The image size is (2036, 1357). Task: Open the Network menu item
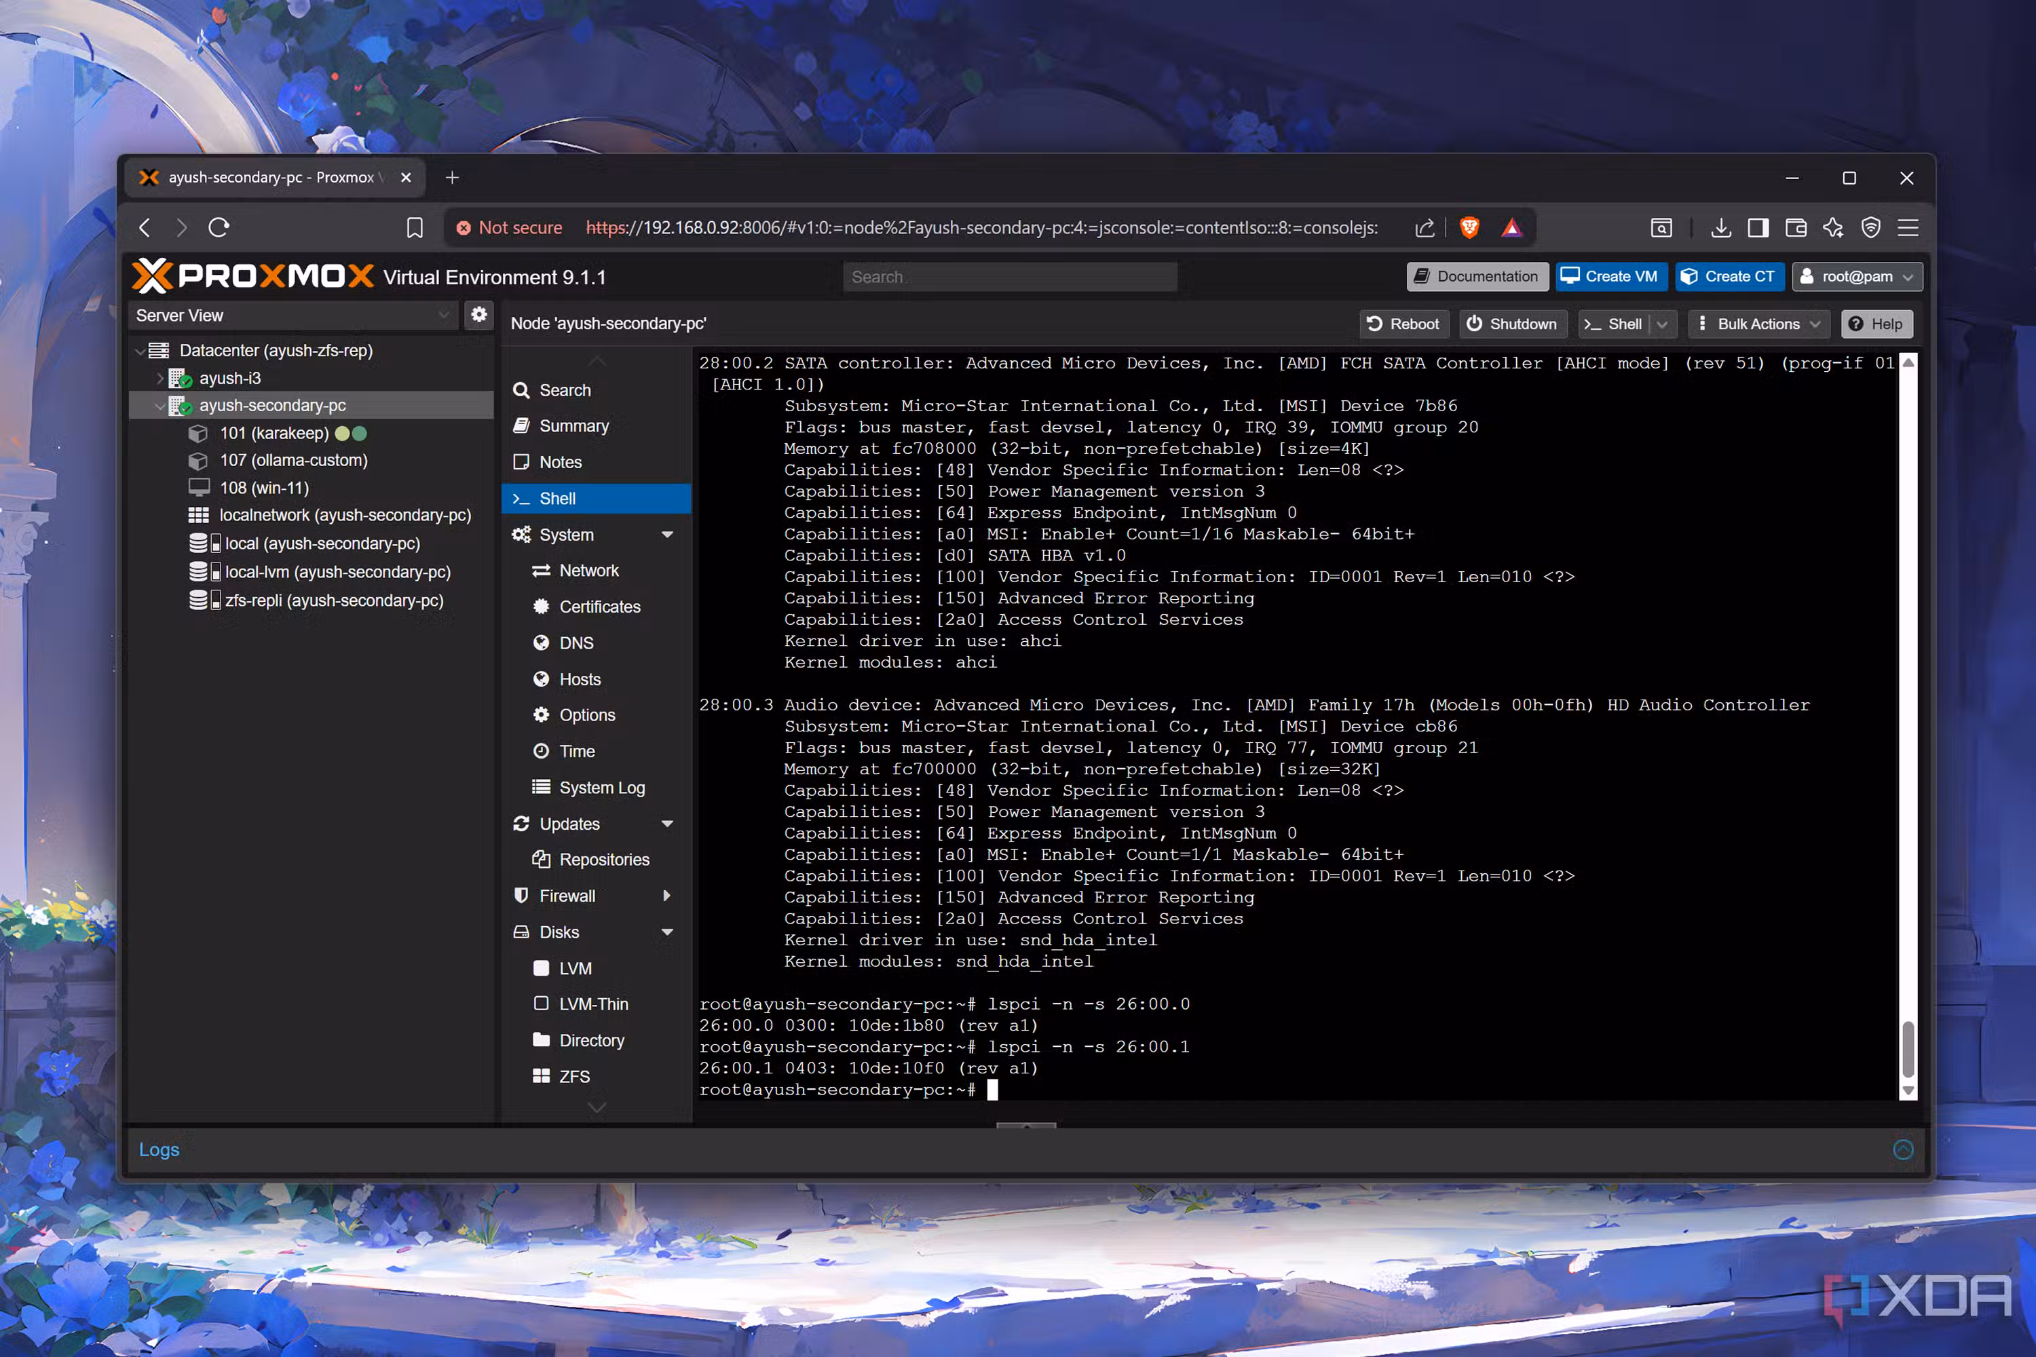click(x=596, y=571)
